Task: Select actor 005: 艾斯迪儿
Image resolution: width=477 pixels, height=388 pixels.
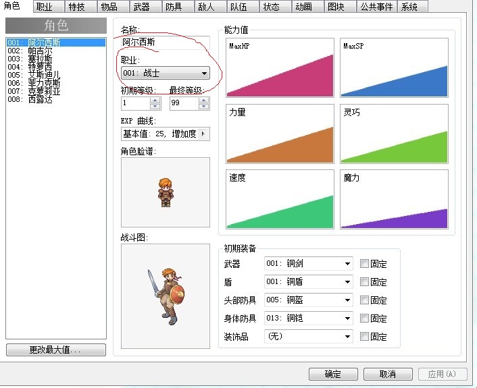Action: point(56,75)
